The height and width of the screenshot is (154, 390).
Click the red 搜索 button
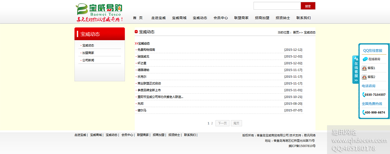click(x=308, y=6)
